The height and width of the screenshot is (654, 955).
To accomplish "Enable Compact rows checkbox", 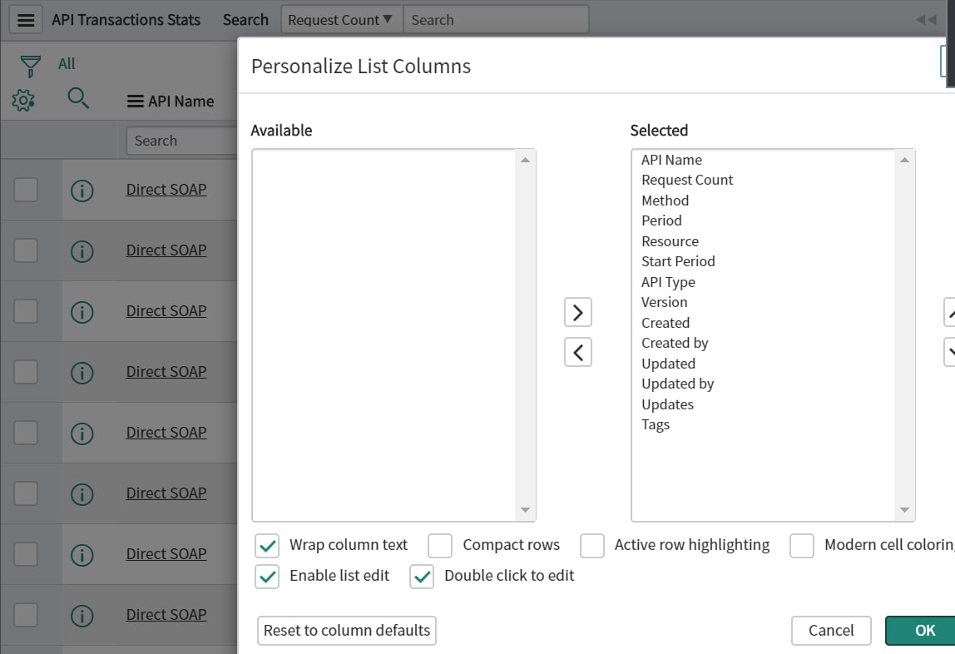I will point(440,546).
